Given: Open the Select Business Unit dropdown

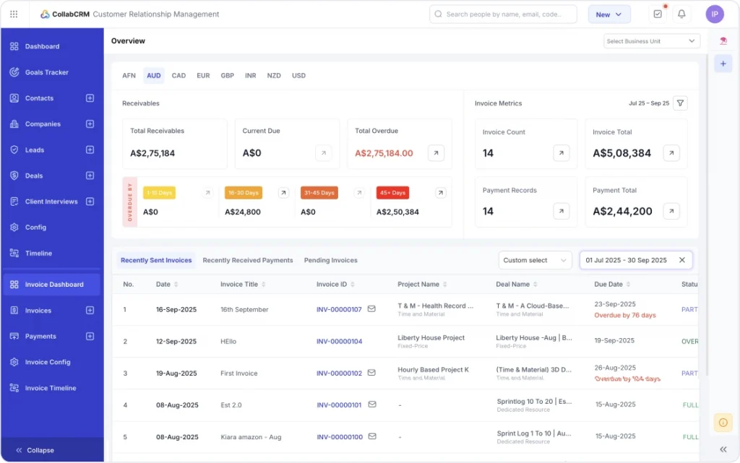Looking at the screenshot, I should tap(650, 40).
